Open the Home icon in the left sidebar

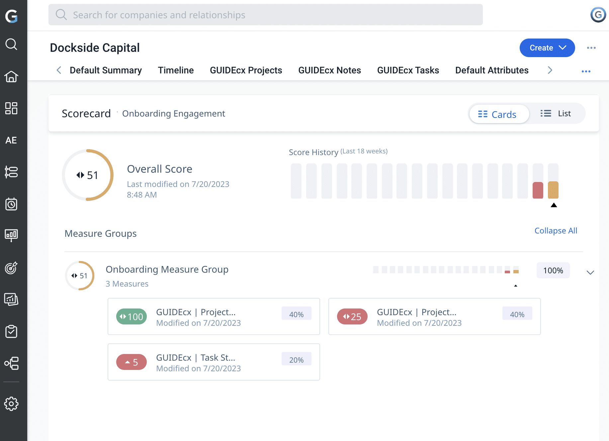(11, 77)
